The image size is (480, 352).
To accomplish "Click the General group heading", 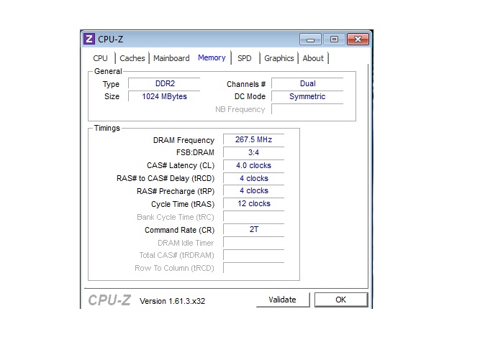I will (x=108, y=71).
